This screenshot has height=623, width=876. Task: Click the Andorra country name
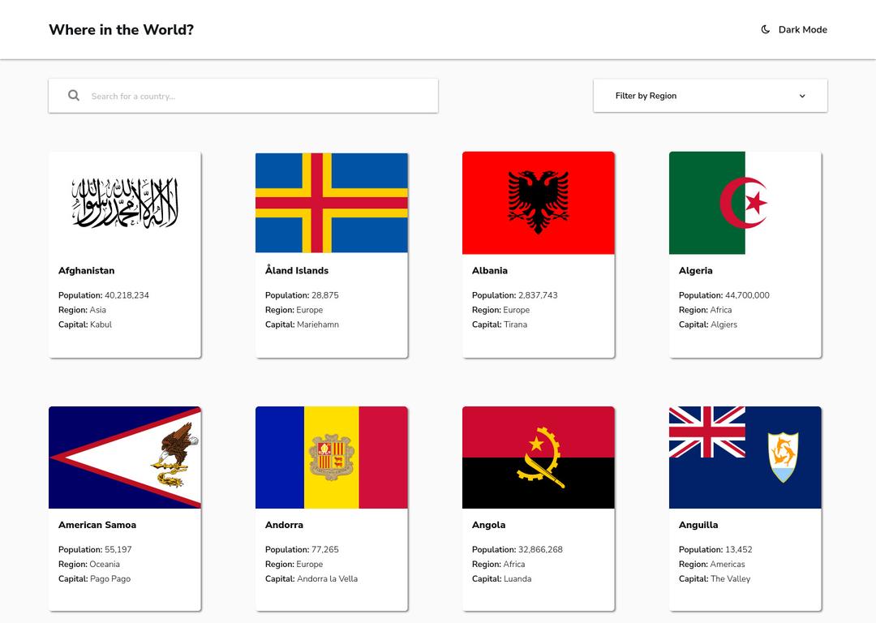(284, 525)
